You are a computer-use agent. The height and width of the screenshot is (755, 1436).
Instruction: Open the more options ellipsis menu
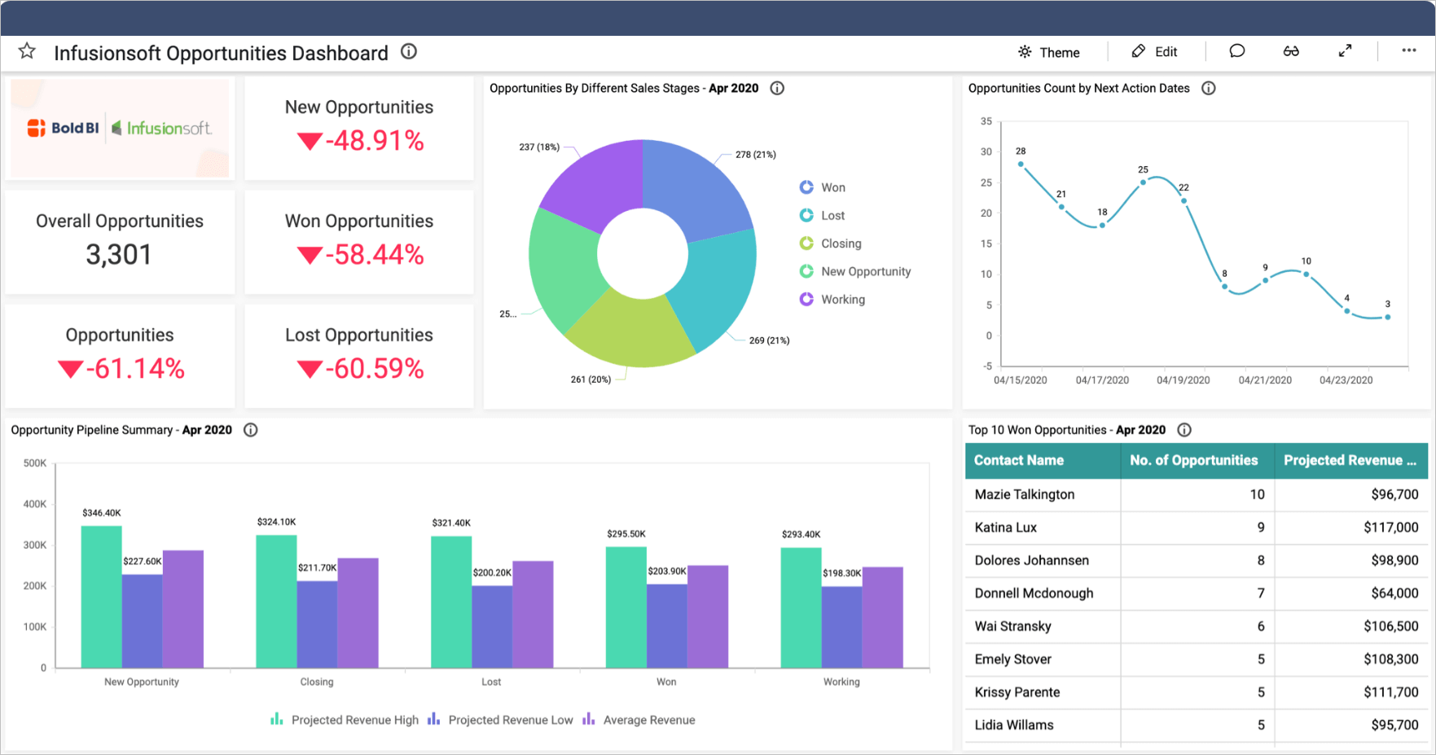pos(1408,50)
